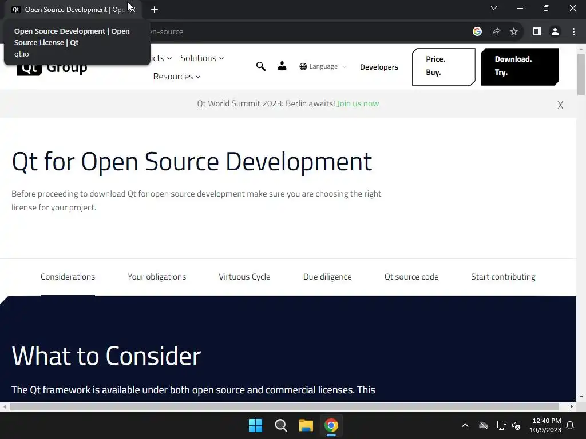Screen dimensions: 586x439
Task: Show hidden system tray icons
Action: click(465, 425)
